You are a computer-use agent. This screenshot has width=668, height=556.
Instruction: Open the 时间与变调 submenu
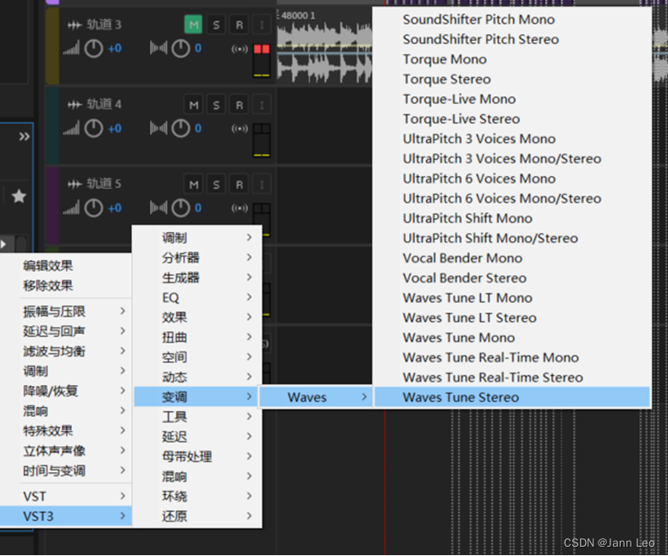(65, 471)
